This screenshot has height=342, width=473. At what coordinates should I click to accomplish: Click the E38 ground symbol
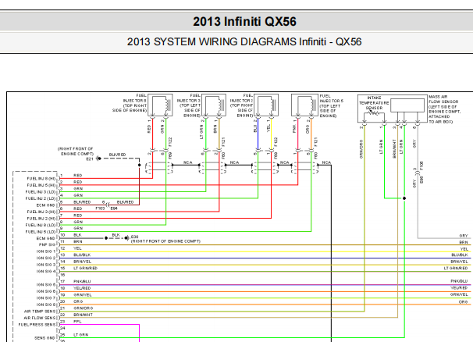pyautogui.click(x=127, y=238)
